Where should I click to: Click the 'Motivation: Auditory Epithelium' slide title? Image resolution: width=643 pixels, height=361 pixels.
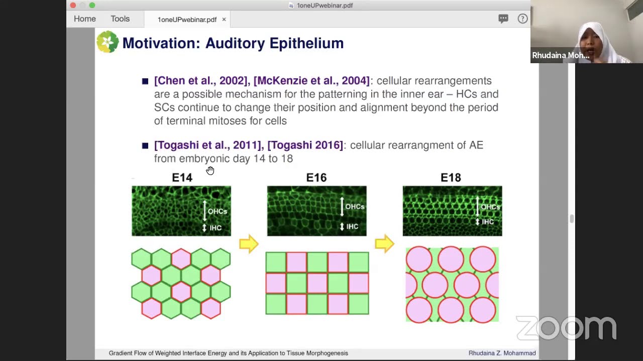(x=233, y=43)
